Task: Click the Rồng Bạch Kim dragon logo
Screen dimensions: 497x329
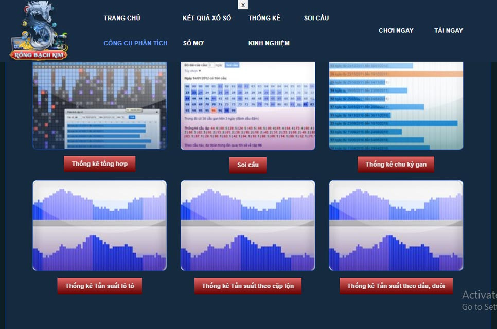Action: (39, 31)
